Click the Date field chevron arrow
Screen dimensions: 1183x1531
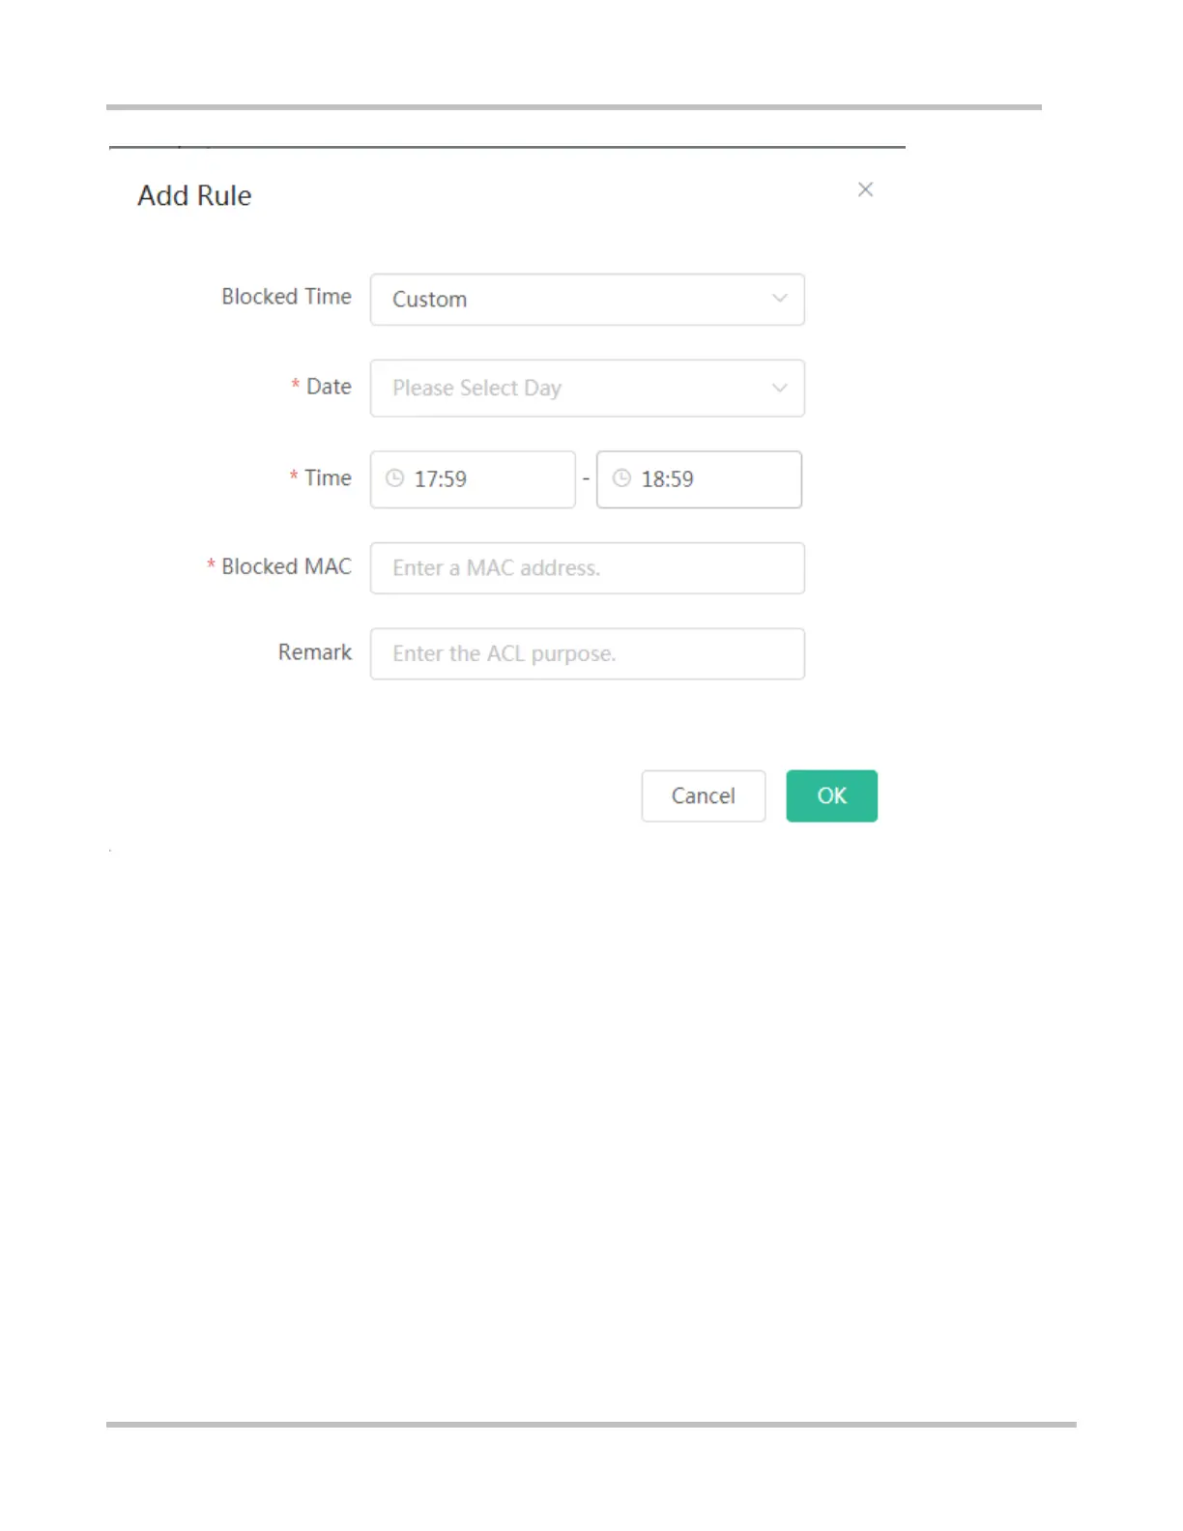779,389
